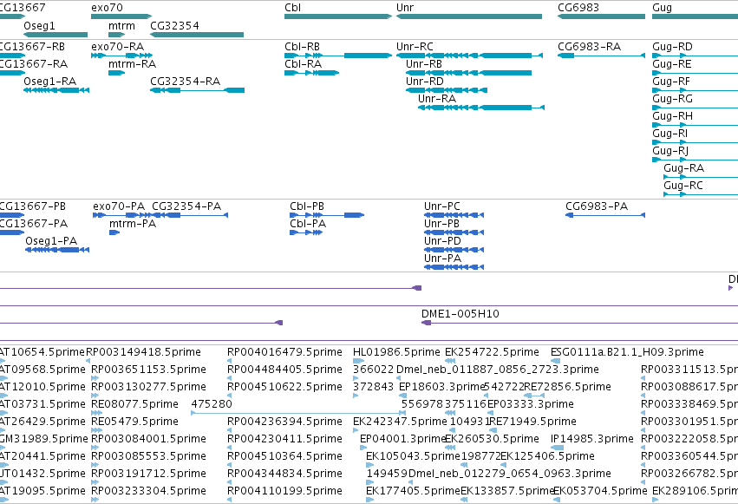Viewport: 738px width, 504px height.
Task: Select transcript Gug-RC
Action: click(701, 195)
